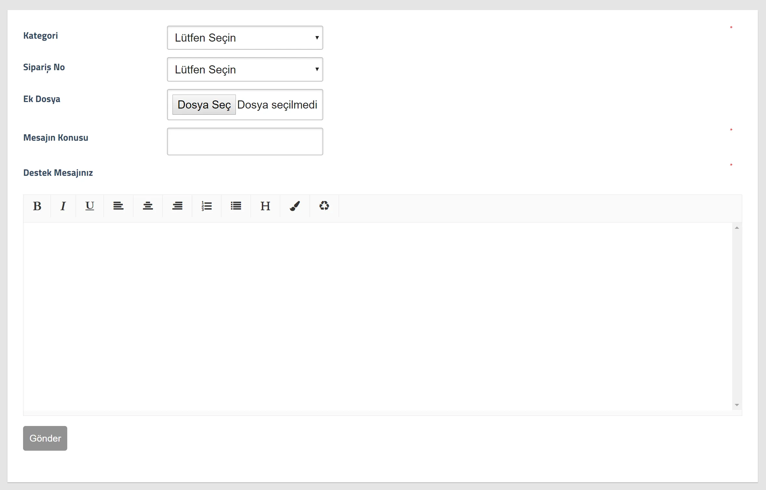Click inside the Destek Mesajınız editor area
The image size is (766, 490).
[x=377, y=318]
